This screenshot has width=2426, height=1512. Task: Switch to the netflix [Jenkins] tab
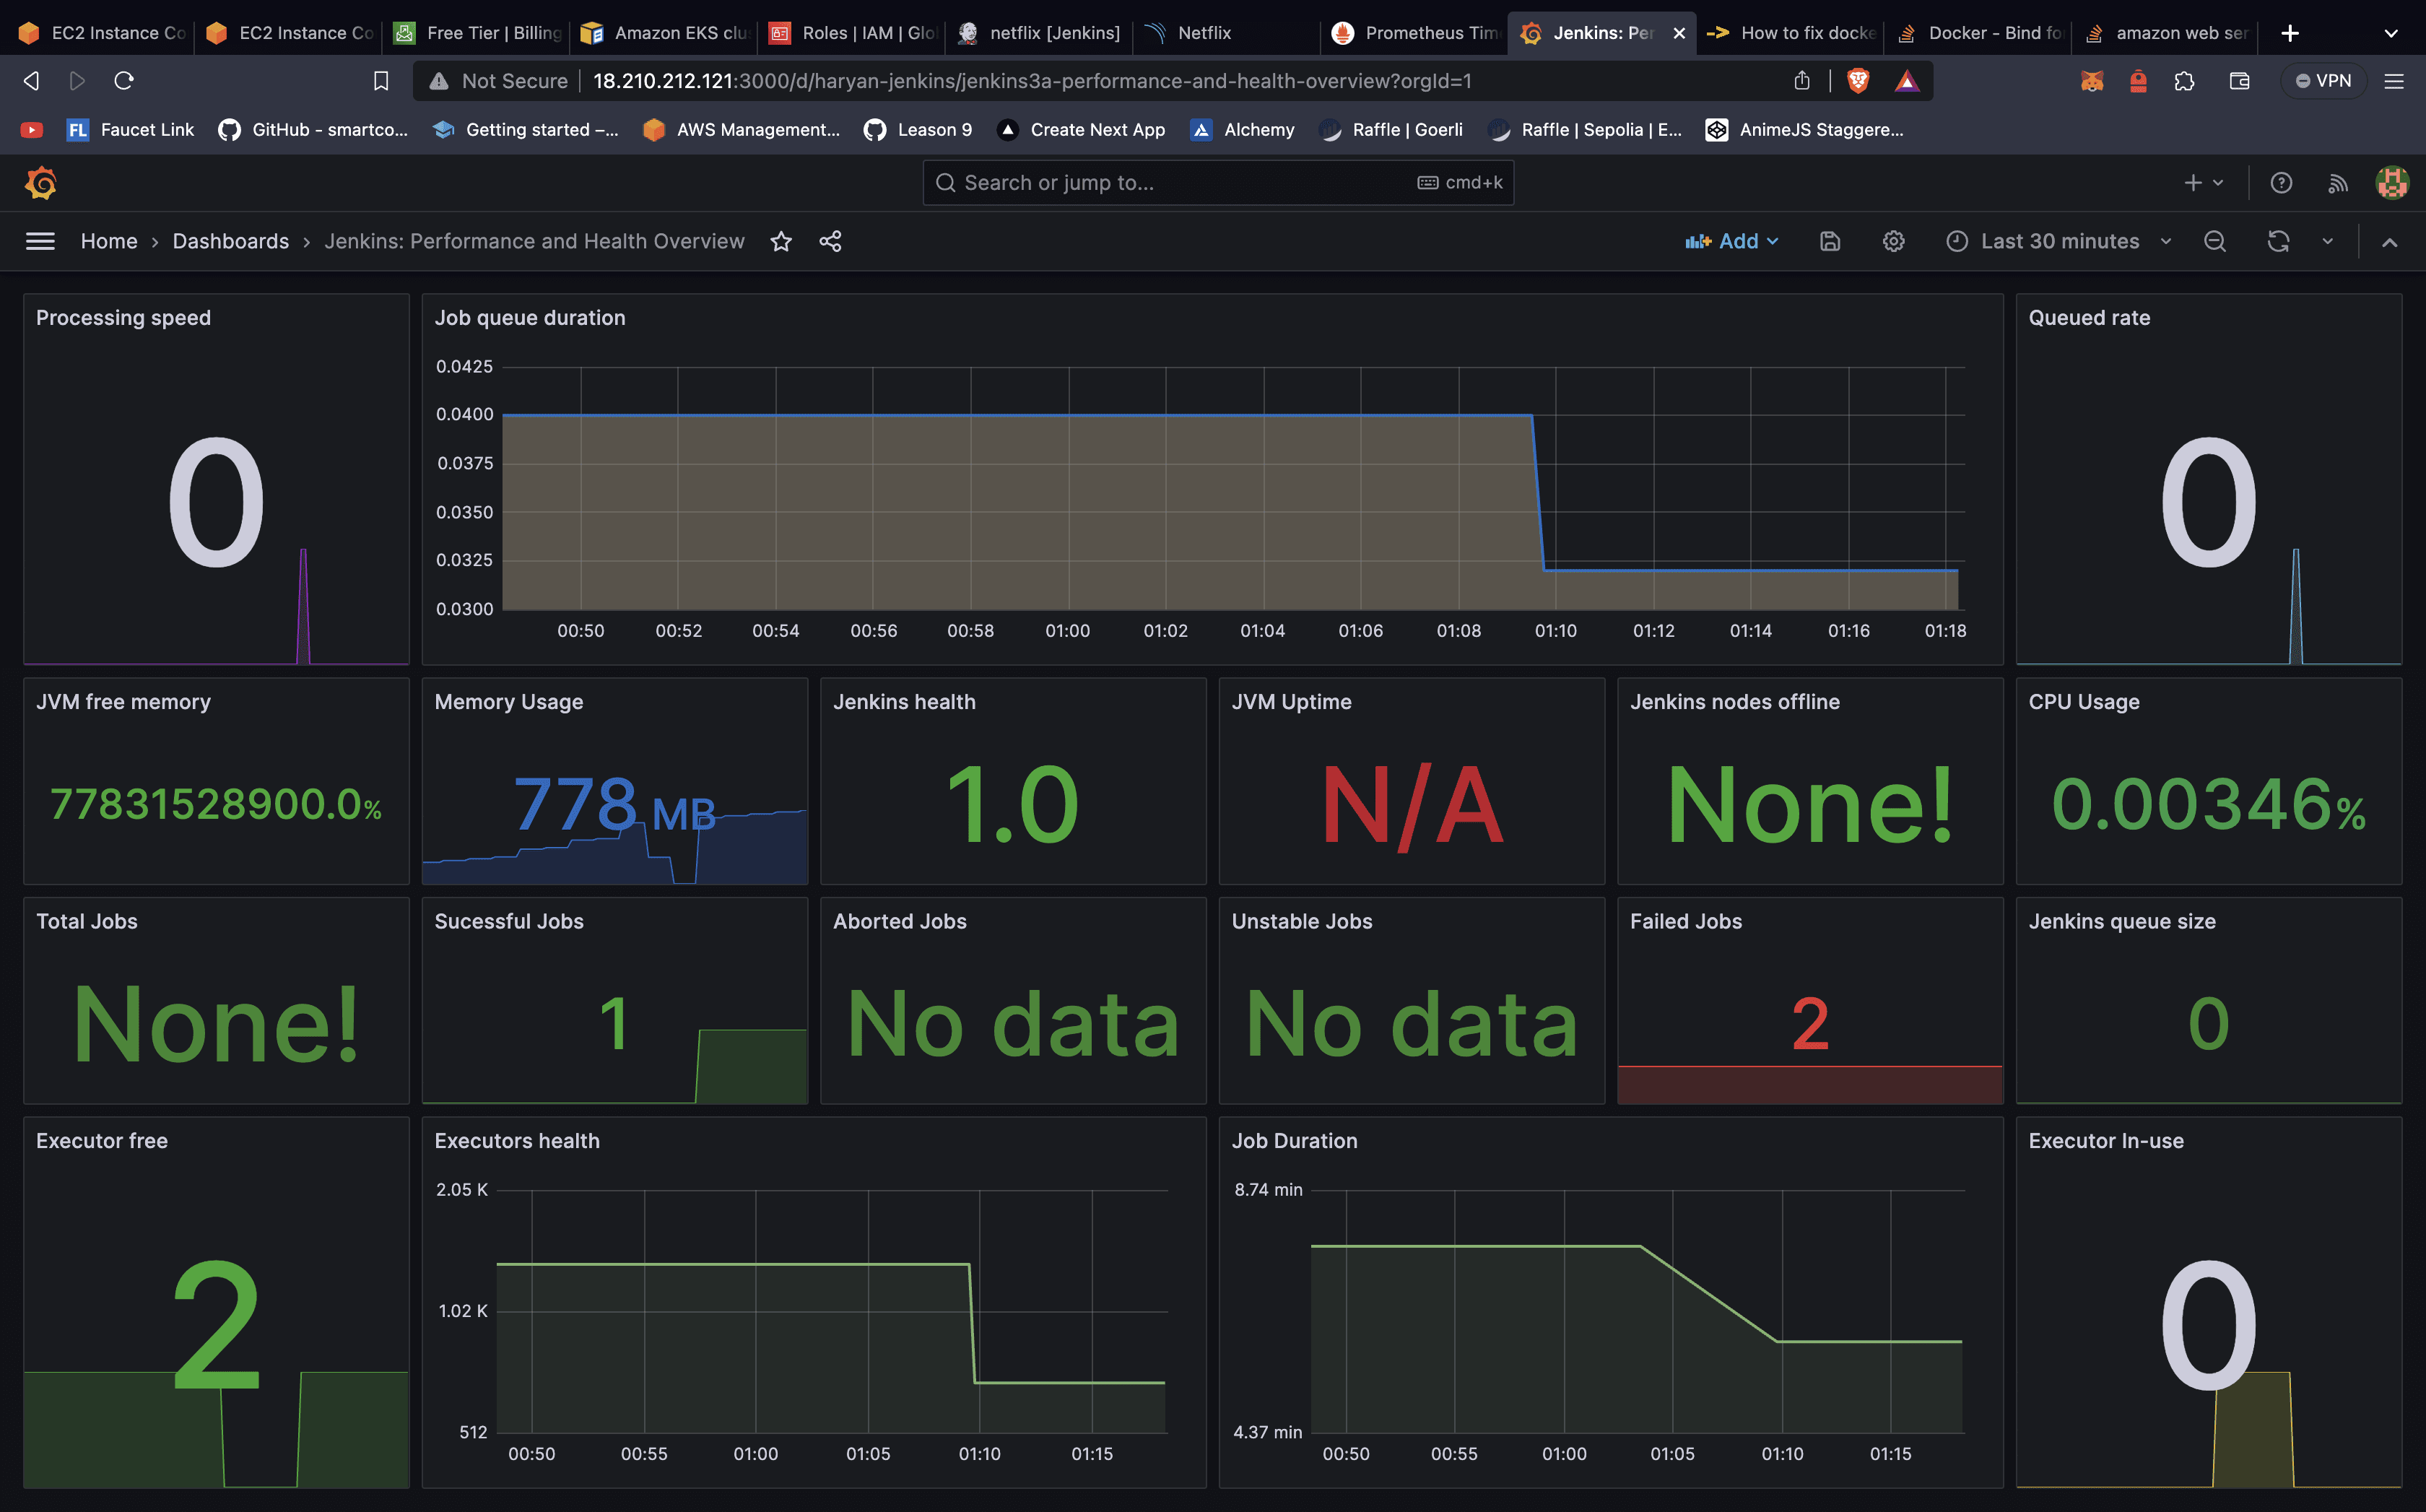(x=1039, y=33)
